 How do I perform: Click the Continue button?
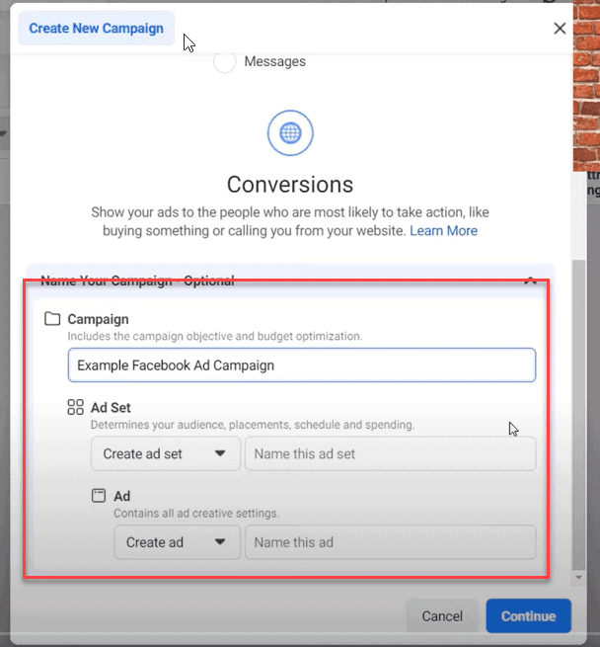click(x=528, y=616)
